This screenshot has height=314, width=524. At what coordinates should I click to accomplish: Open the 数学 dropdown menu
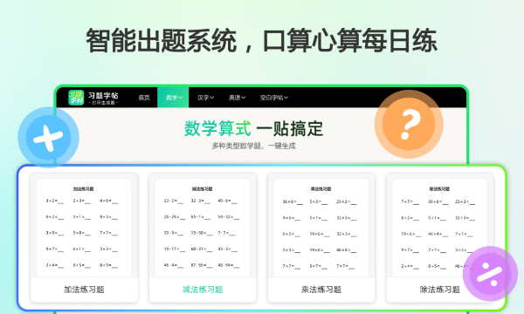pos(173,98)
